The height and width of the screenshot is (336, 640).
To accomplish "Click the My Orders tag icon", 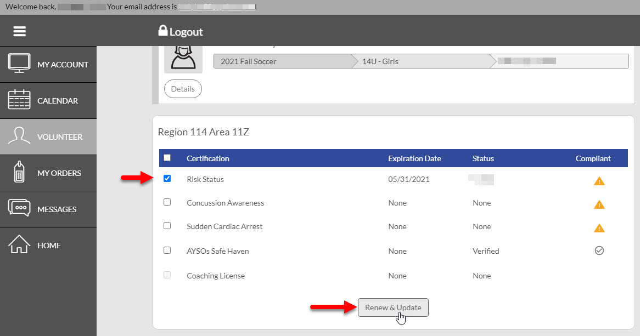I will click(x=19, y=172).
